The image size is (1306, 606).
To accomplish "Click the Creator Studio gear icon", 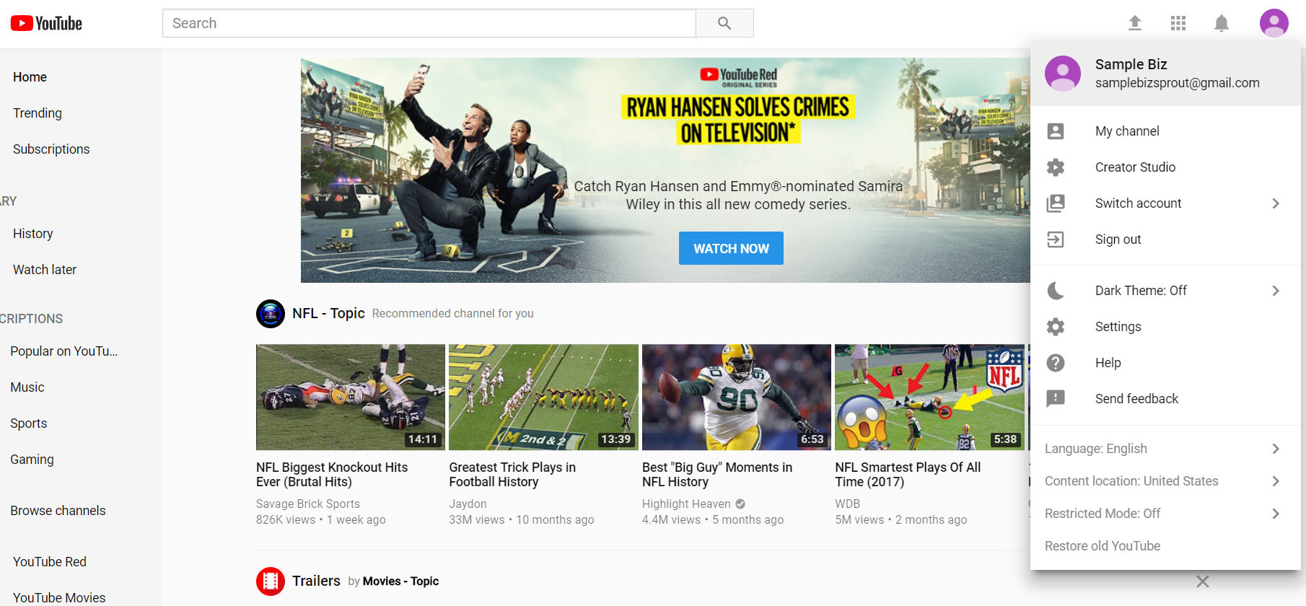I will 1056,167.
